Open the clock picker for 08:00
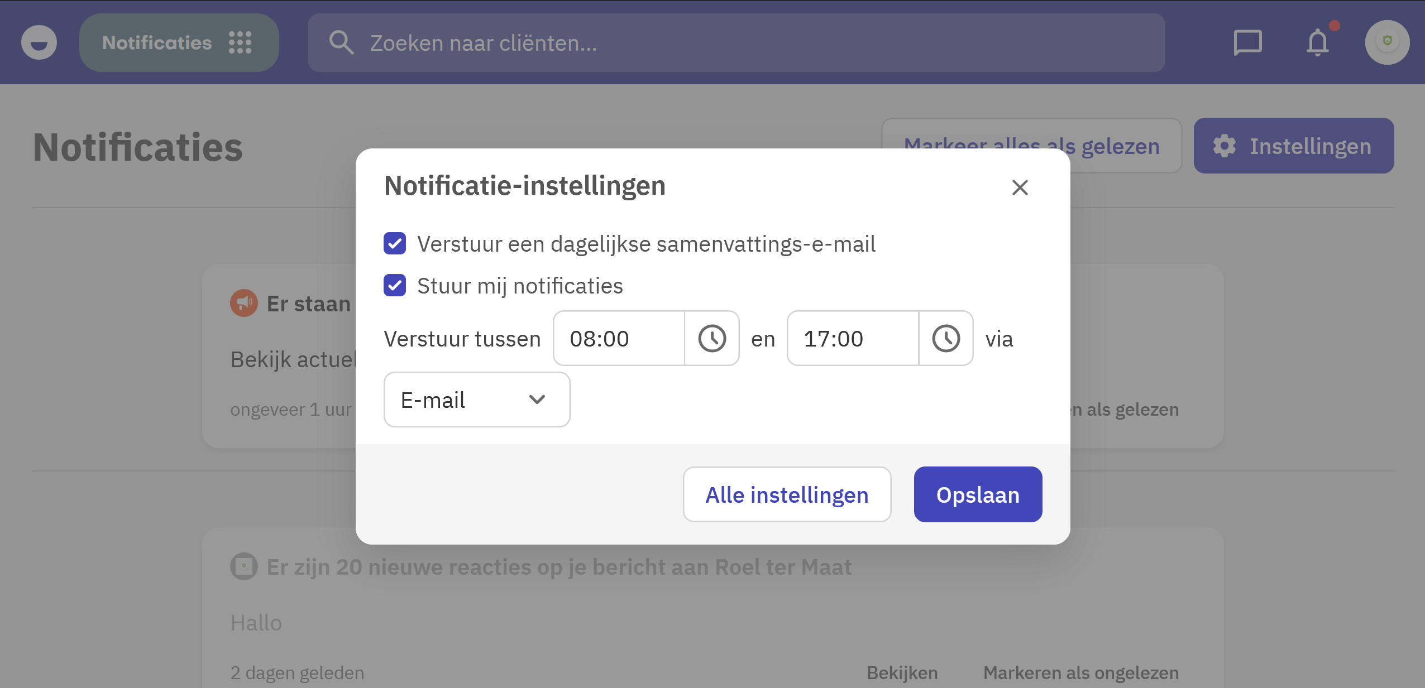This screenshot has width=1425, height=688. (x=712, y=338)
